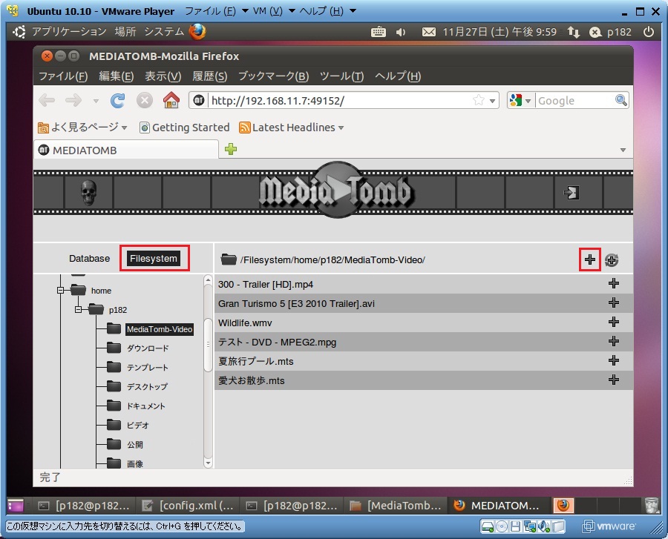Switch to the MediaTomb file manager taskbar window
The height and width of the screenshot is (539, 668).
coord(396,506)
